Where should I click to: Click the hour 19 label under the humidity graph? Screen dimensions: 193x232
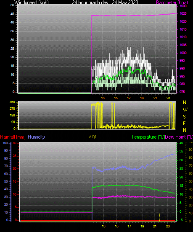143,226
